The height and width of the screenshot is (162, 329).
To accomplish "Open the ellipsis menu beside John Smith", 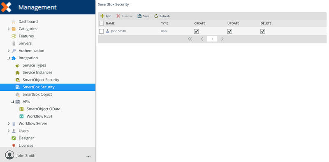I will tap(88, 157).
